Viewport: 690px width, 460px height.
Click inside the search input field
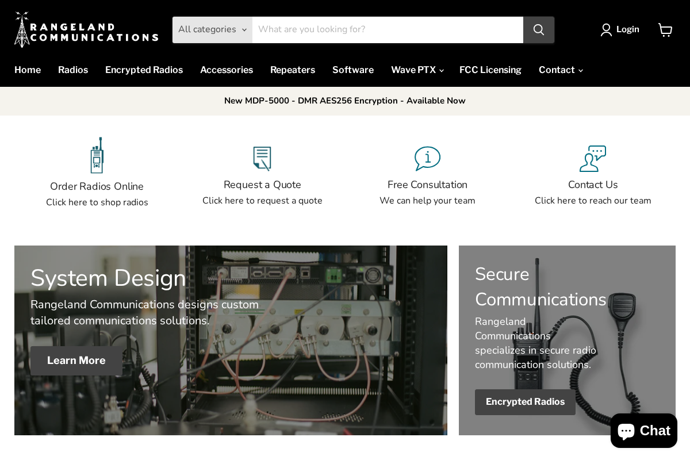388,29
